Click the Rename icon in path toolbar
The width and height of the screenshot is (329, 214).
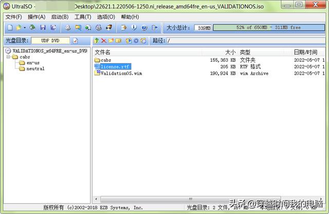point(119,41)
